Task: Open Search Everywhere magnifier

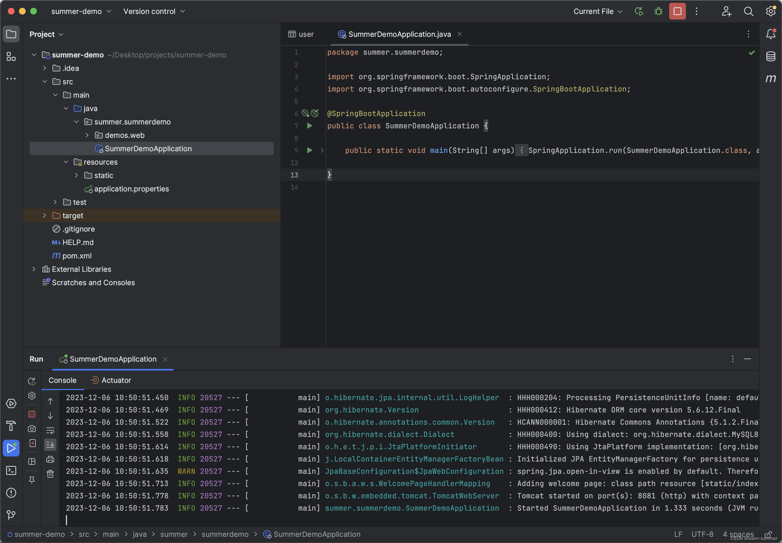Action: pyautogui.click(x=748, y=11)
